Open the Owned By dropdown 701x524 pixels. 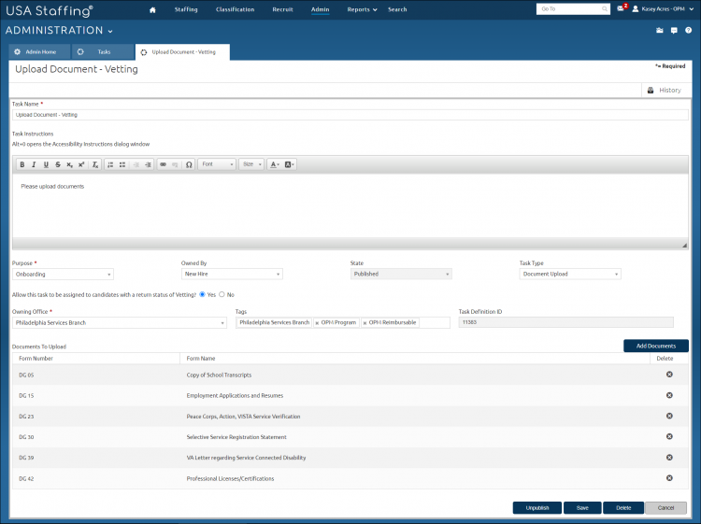pyautogui.click(x=232, y=274)
